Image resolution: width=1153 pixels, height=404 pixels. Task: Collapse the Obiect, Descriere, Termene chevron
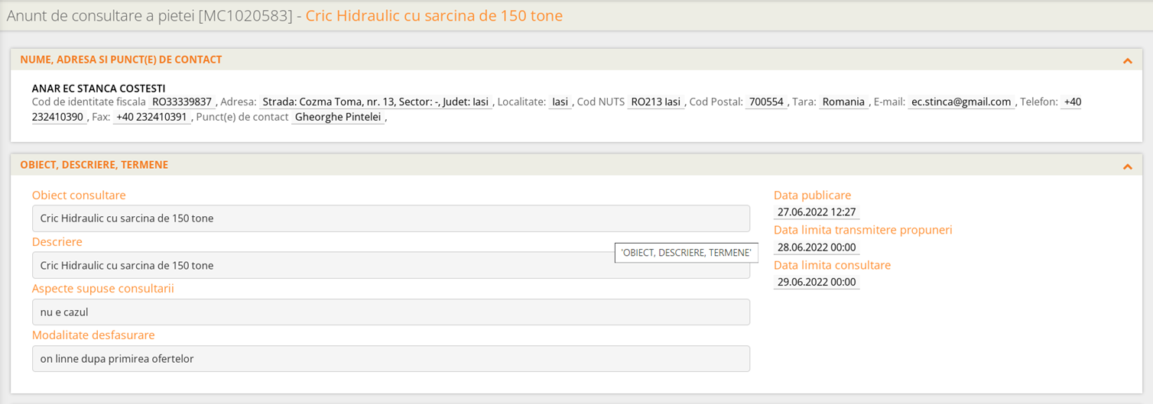coord(1127,166)
